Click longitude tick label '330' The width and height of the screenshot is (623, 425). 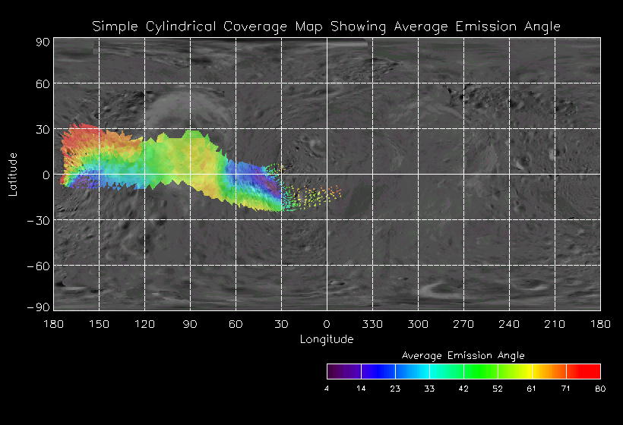372,324
